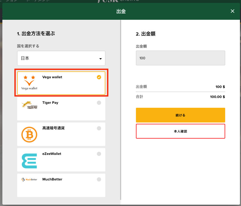Select the Vega wallet radio option

(x=99, y=77)
